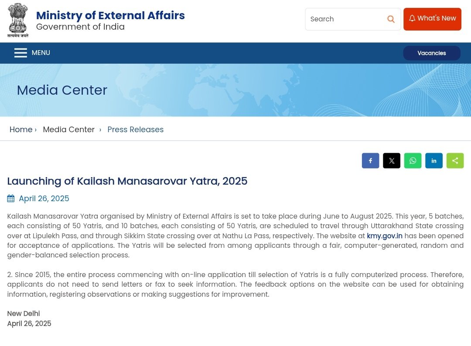Go to Home from the breadcrumb
471x346 pixels.
click(x=20, y=130)
